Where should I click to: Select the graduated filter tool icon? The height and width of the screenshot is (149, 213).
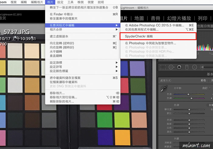click(x=187, y=67)
